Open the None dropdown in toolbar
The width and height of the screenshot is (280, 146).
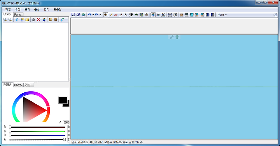point(222,15)
